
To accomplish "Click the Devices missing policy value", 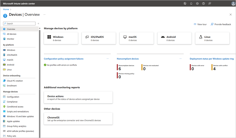I will [120, 77].
